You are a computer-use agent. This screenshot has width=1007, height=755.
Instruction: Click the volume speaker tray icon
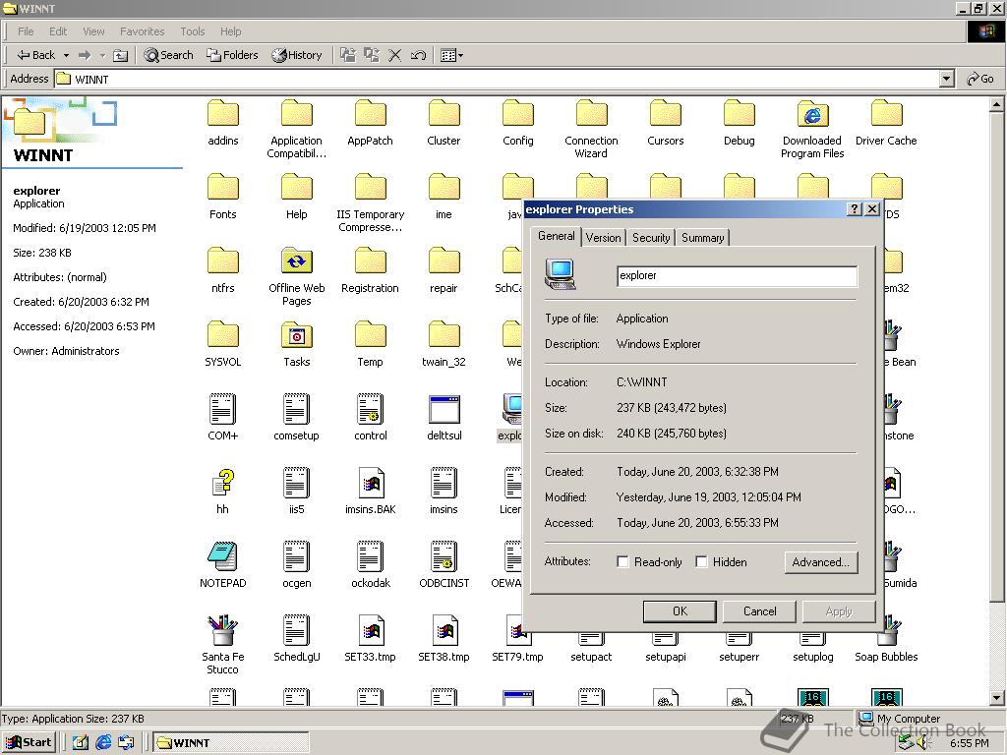[x=923, y=743]
